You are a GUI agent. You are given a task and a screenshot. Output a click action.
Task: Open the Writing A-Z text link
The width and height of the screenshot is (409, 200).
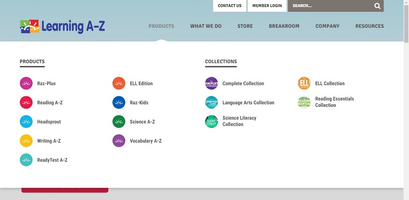click(x=49, y=141)
